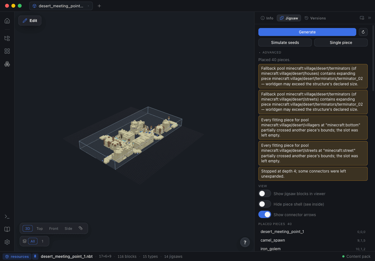
Task: Open the book documentation icon
Action: 7,229
